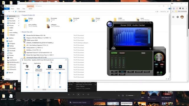
Task: Open the Google apps grid icon in browser
Action: coord(173,17)
